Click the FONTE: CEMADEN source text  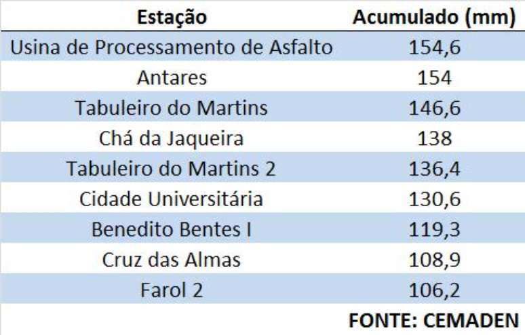coord(434,319)
